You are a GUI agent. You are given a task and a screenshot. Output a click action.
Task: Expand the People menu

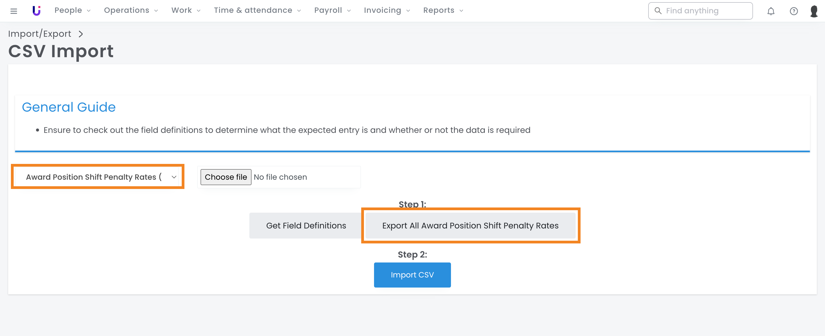tap(72, 11)
